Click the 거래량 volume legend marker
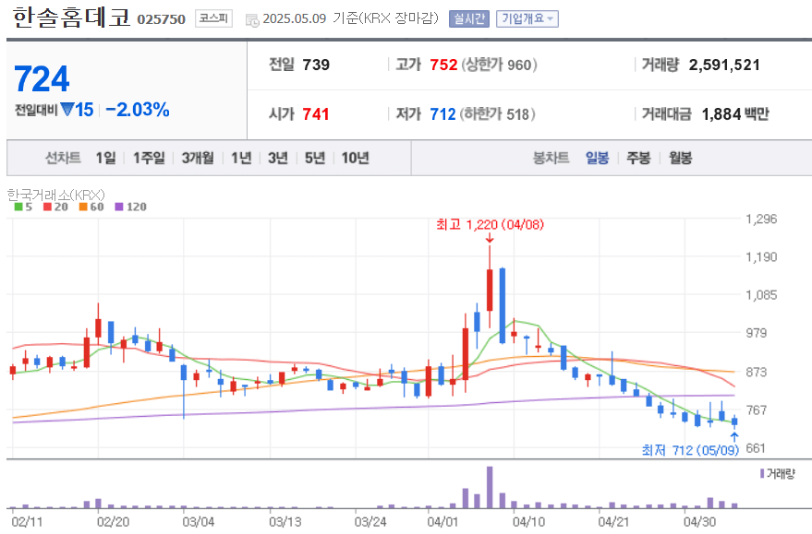Screen dimensions: 812x534 (762, 473)
